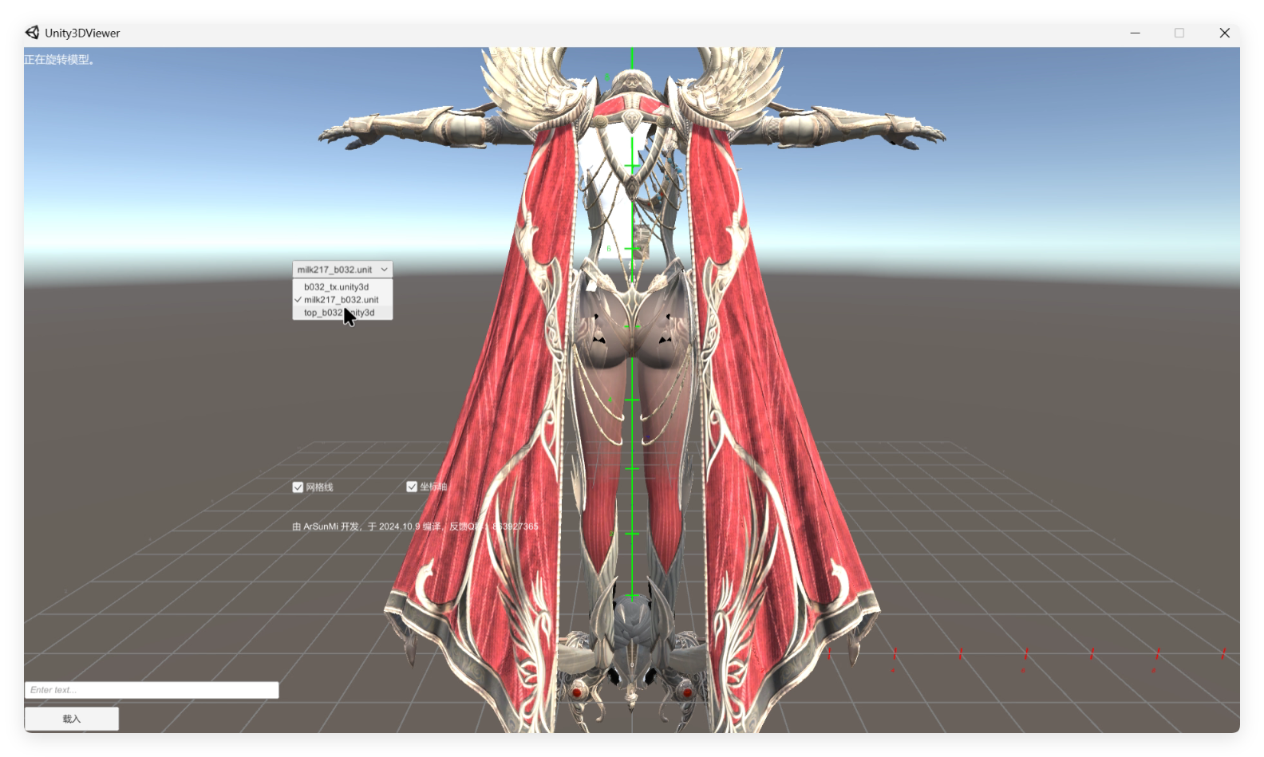The image size is (1264, 757).
Task: Click the checkmark beside milk217_b032.unit
Action: (298, 300)
